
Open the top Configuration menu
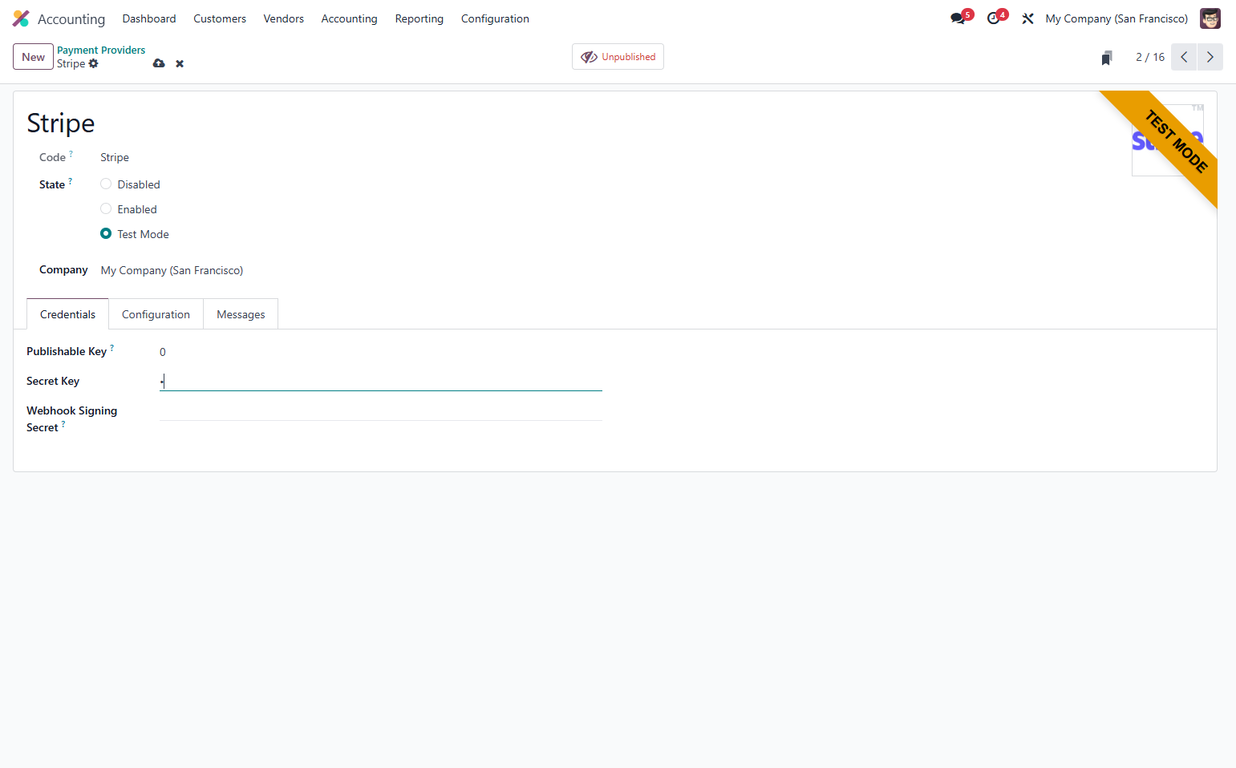pyautogui.click(x=495, y=18)
